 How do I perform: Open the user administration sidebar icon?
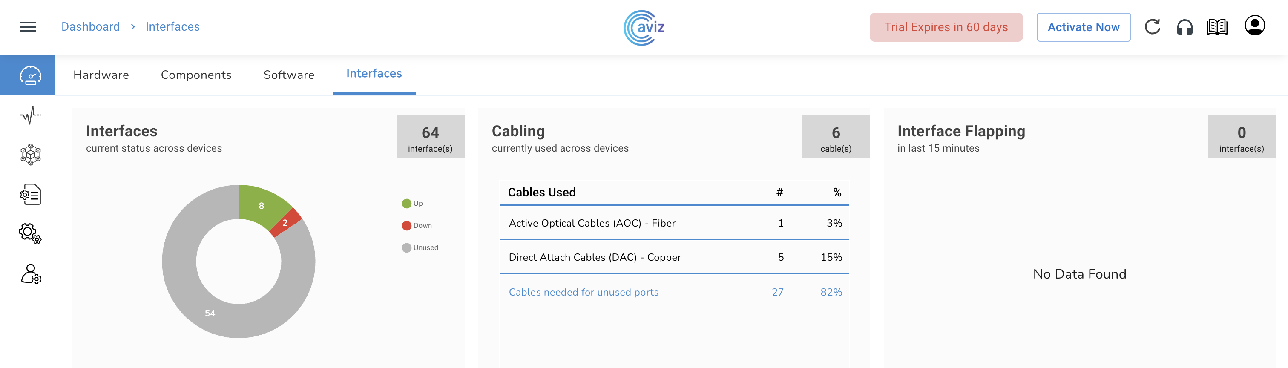click(x=30, y=274)
